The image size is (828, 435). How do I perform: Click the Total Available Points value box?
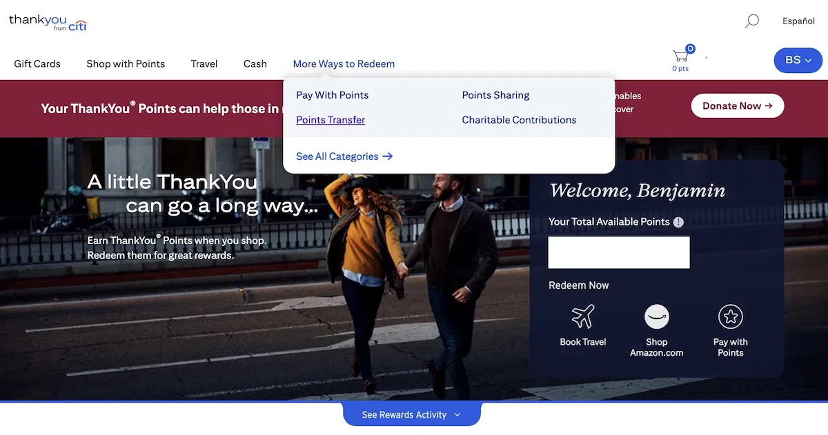(619, 252)
